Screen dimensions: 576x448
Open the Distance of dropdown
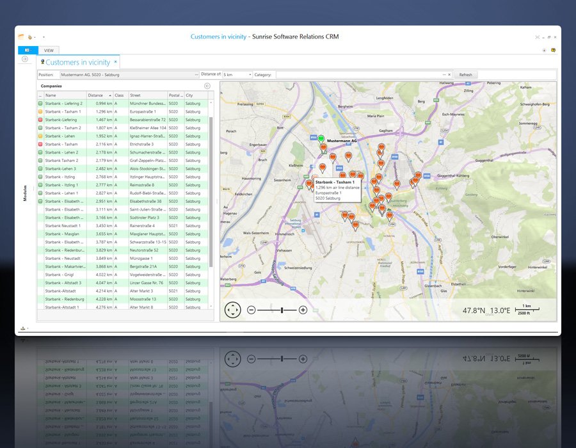click(x=249, y=75)
